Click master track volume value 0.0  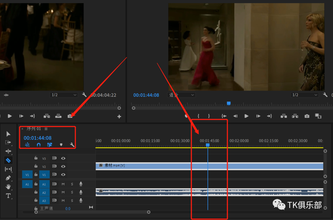point(68,209)
